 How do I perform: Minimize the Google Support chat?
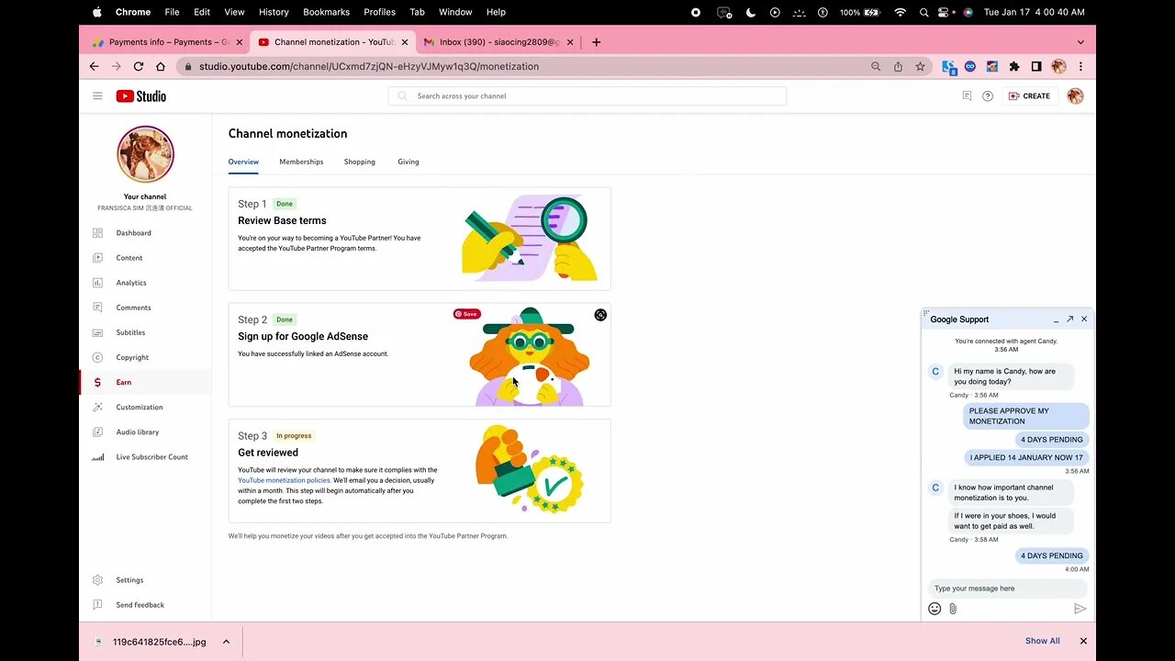click(x=1056, y=319)
